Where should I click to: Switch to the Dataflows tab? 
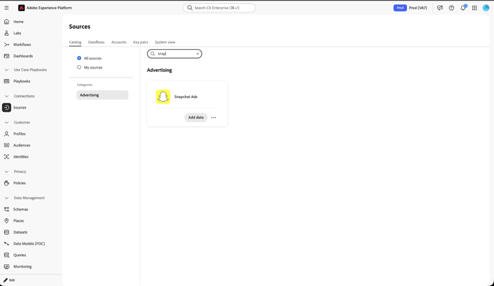96,42
